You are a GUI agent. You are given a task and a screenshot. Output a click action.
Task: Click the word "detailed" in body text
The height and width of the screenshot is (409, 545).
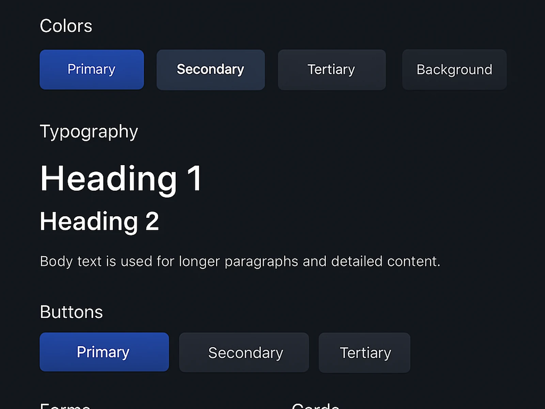pos(357,261)
